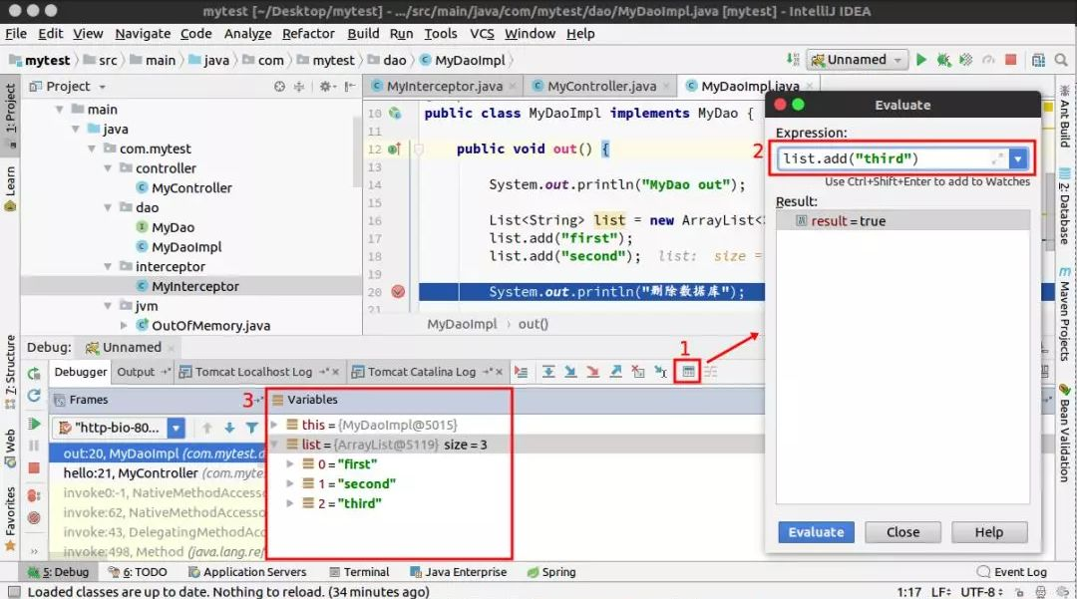Hide the Project tool window icon
This screenshot has height=599, width=1077.
click(350, 87)
